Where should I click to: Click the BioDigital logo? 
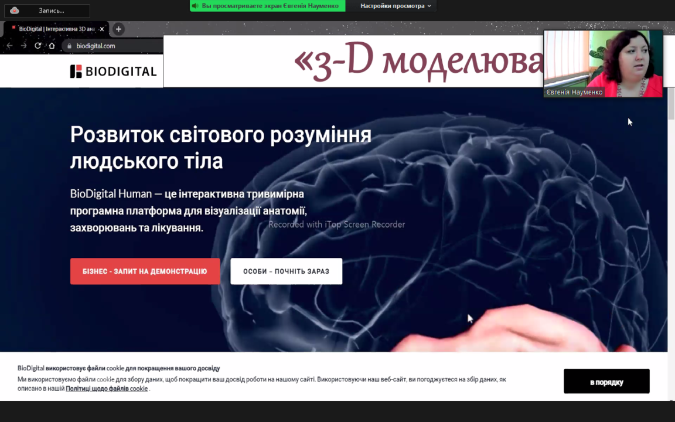(x=113, y=71)
